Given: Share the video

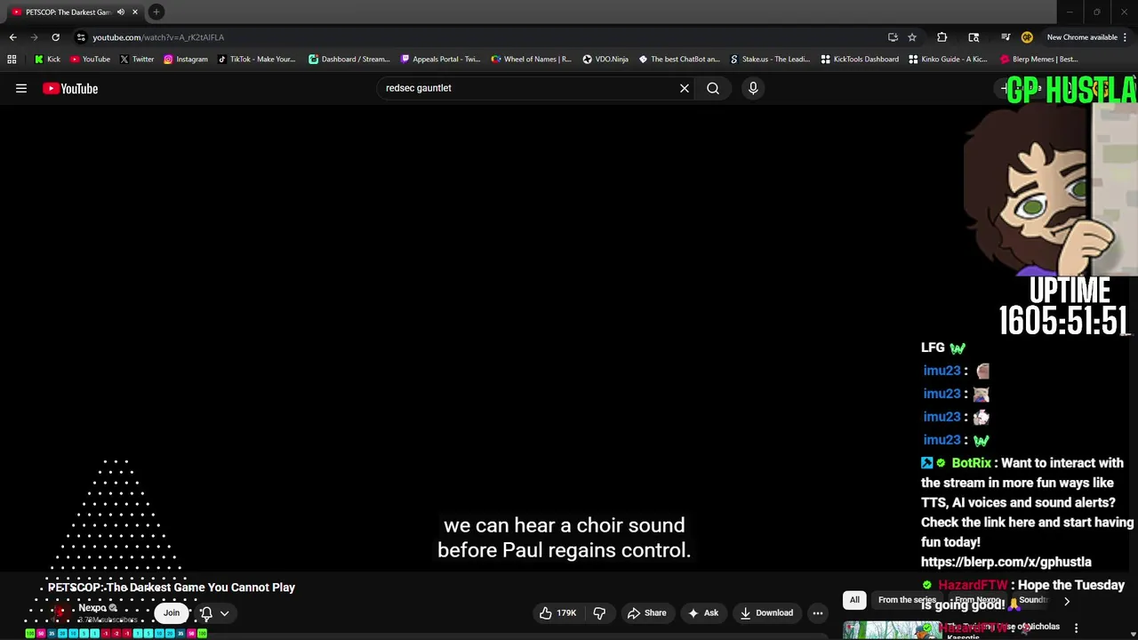Looking at the screenshot, I should (x=646, y=612).
